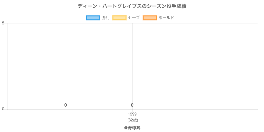Select the 1999 x-axis season label

click(x=132, y=114)
